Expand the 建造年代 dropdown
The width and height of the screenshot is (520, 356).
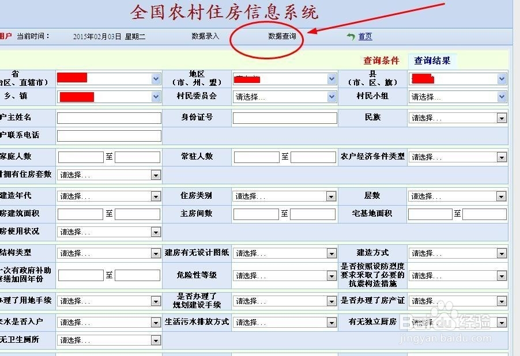[x=155, y=196]
